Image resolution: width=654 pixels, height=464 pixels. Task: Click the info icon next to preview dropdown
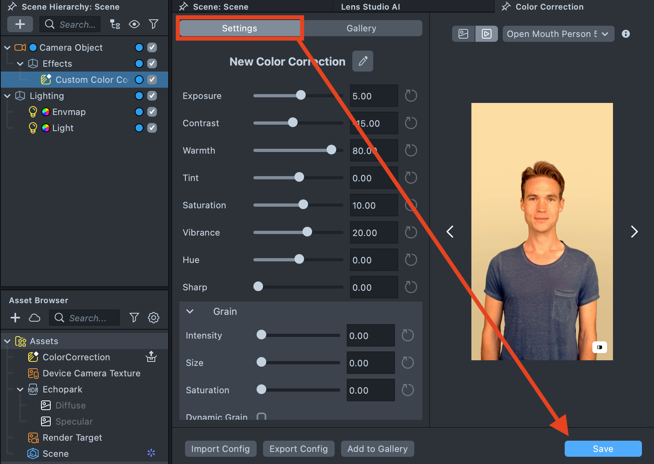click(x=625, y=34)
